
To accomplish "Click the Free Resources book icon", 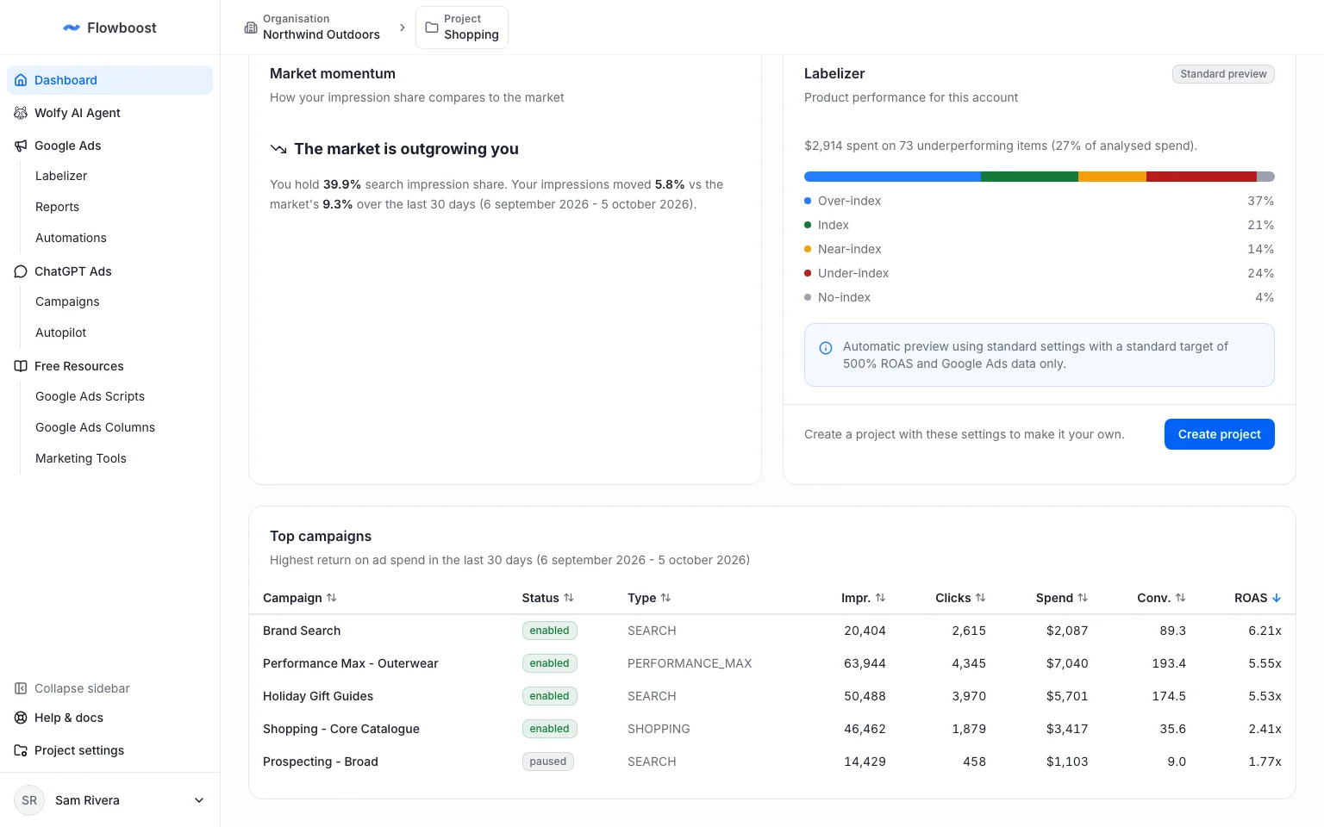I will click(21, 366).
